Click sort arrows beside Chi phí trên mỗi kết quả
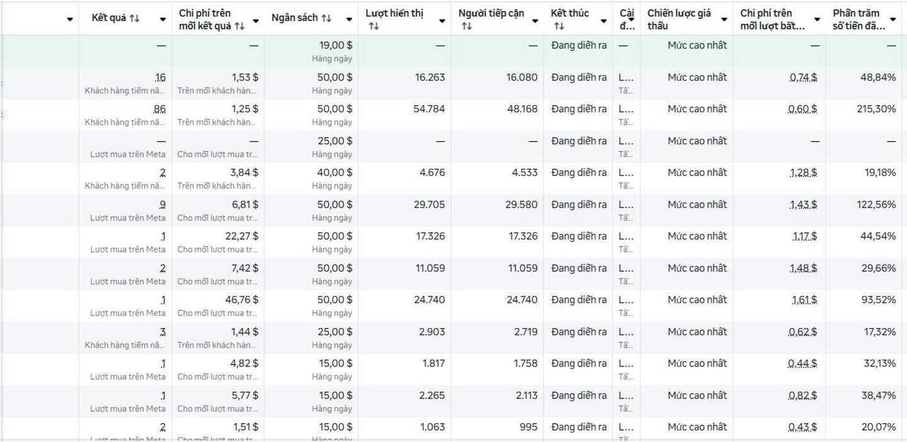This screenshot has height=442, width=907. 239,26
